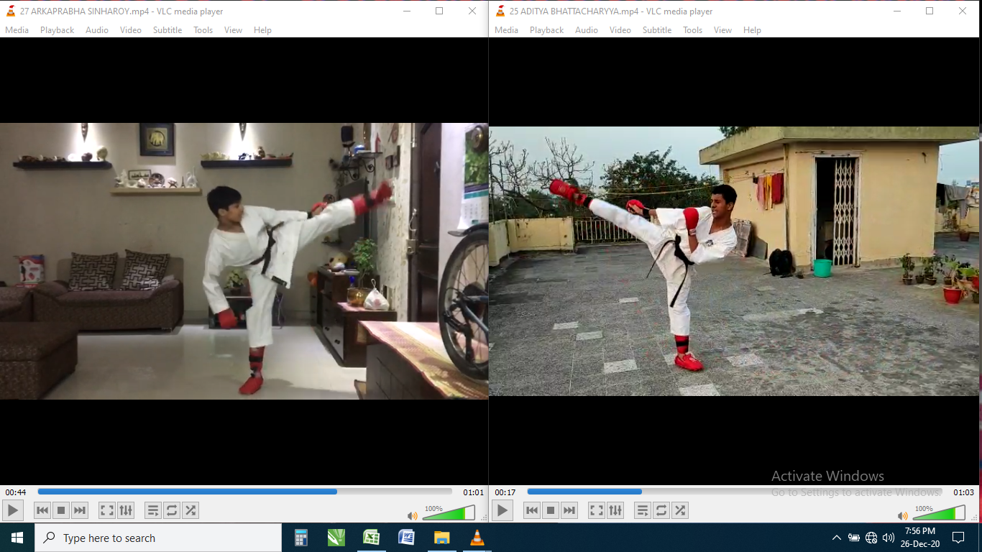
Task: Open Tools menu in left VLC window
Action: coord(203,30)
